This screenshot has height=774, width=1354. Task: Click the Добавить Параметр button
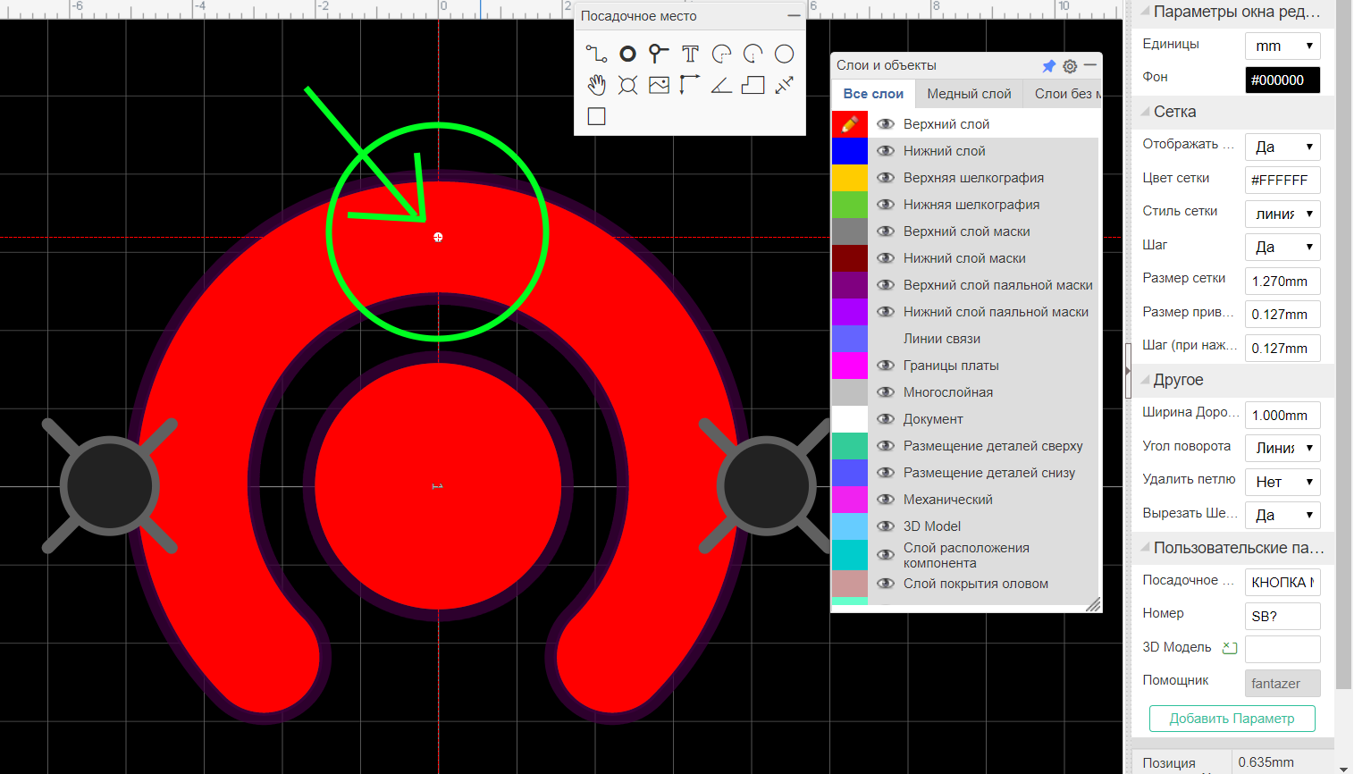pyautogui.click(x=1232, y=719)
